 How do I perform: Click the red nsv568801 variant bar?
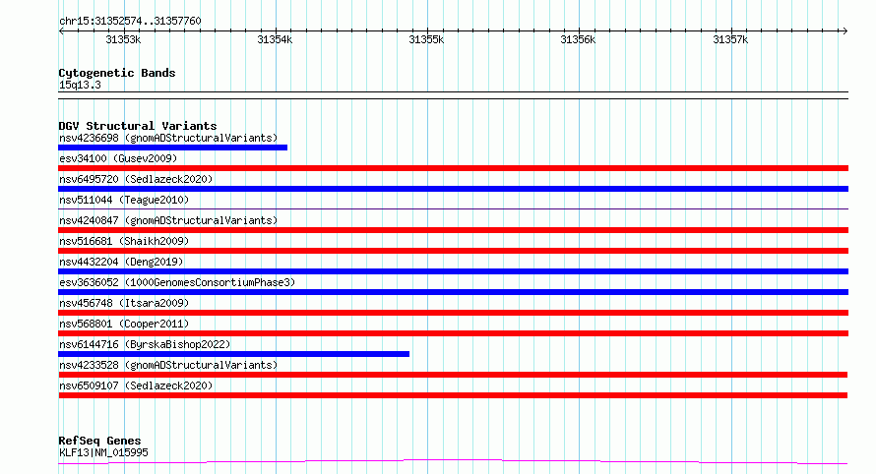coord(453,333)
